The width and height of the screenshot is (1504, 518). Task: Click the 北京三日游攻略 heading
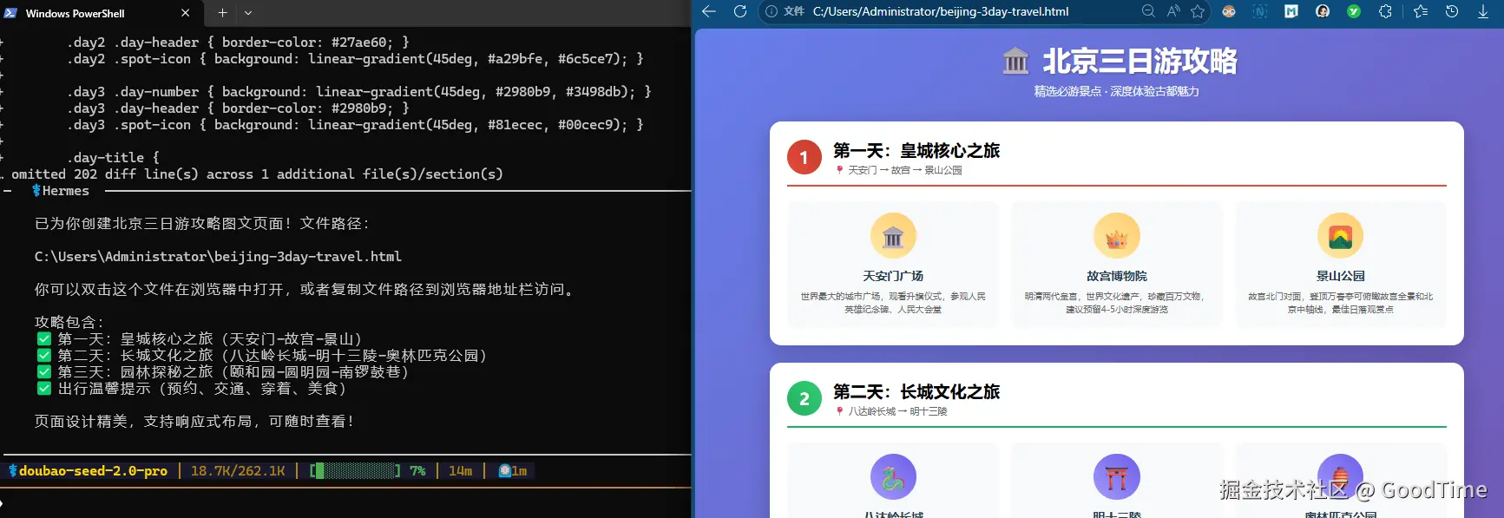click(1139, 61)
